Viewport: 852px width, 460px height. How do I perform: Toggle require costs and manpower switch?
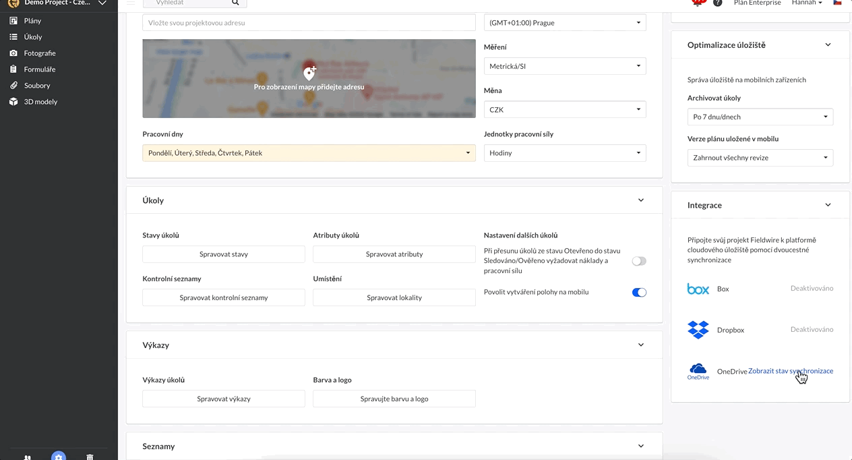coord(639,261)
